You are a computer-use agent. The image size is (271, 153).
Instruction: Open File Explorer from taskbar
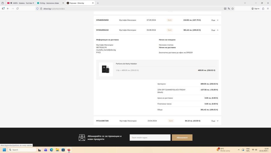click(57, 150)
